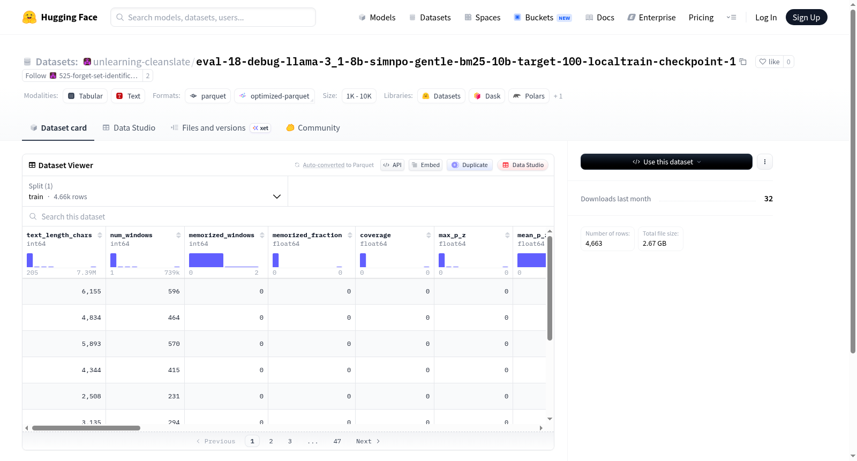This screenshot has height=461, width=857.
Task: Go to page 3 of the table
Action: pyautogui.click(x=290, y=441)
